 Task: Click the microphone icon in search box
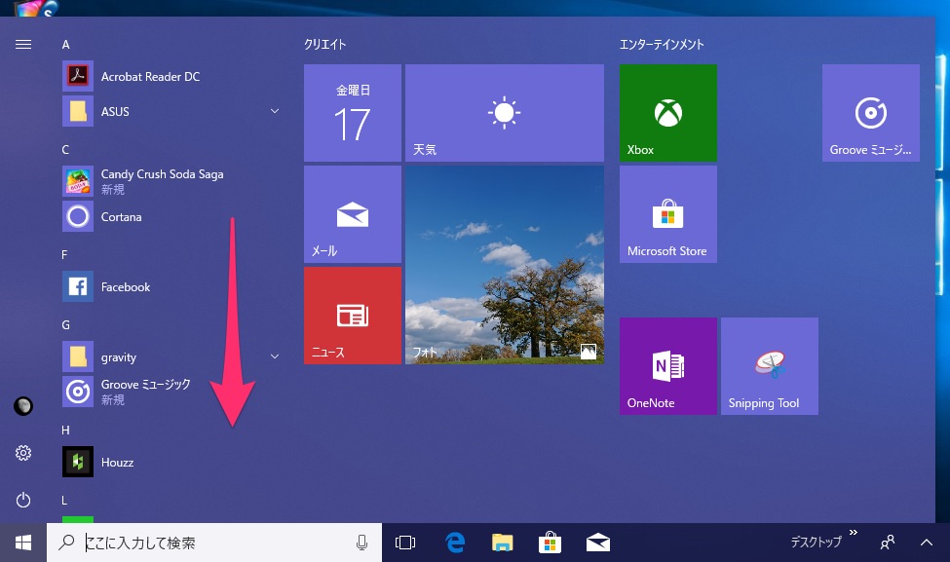[361, 543]
